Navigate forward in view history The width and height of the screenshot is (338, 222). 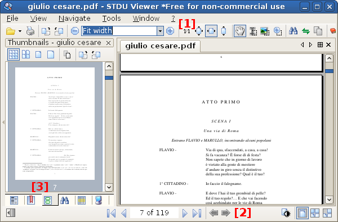pos(226,213)
